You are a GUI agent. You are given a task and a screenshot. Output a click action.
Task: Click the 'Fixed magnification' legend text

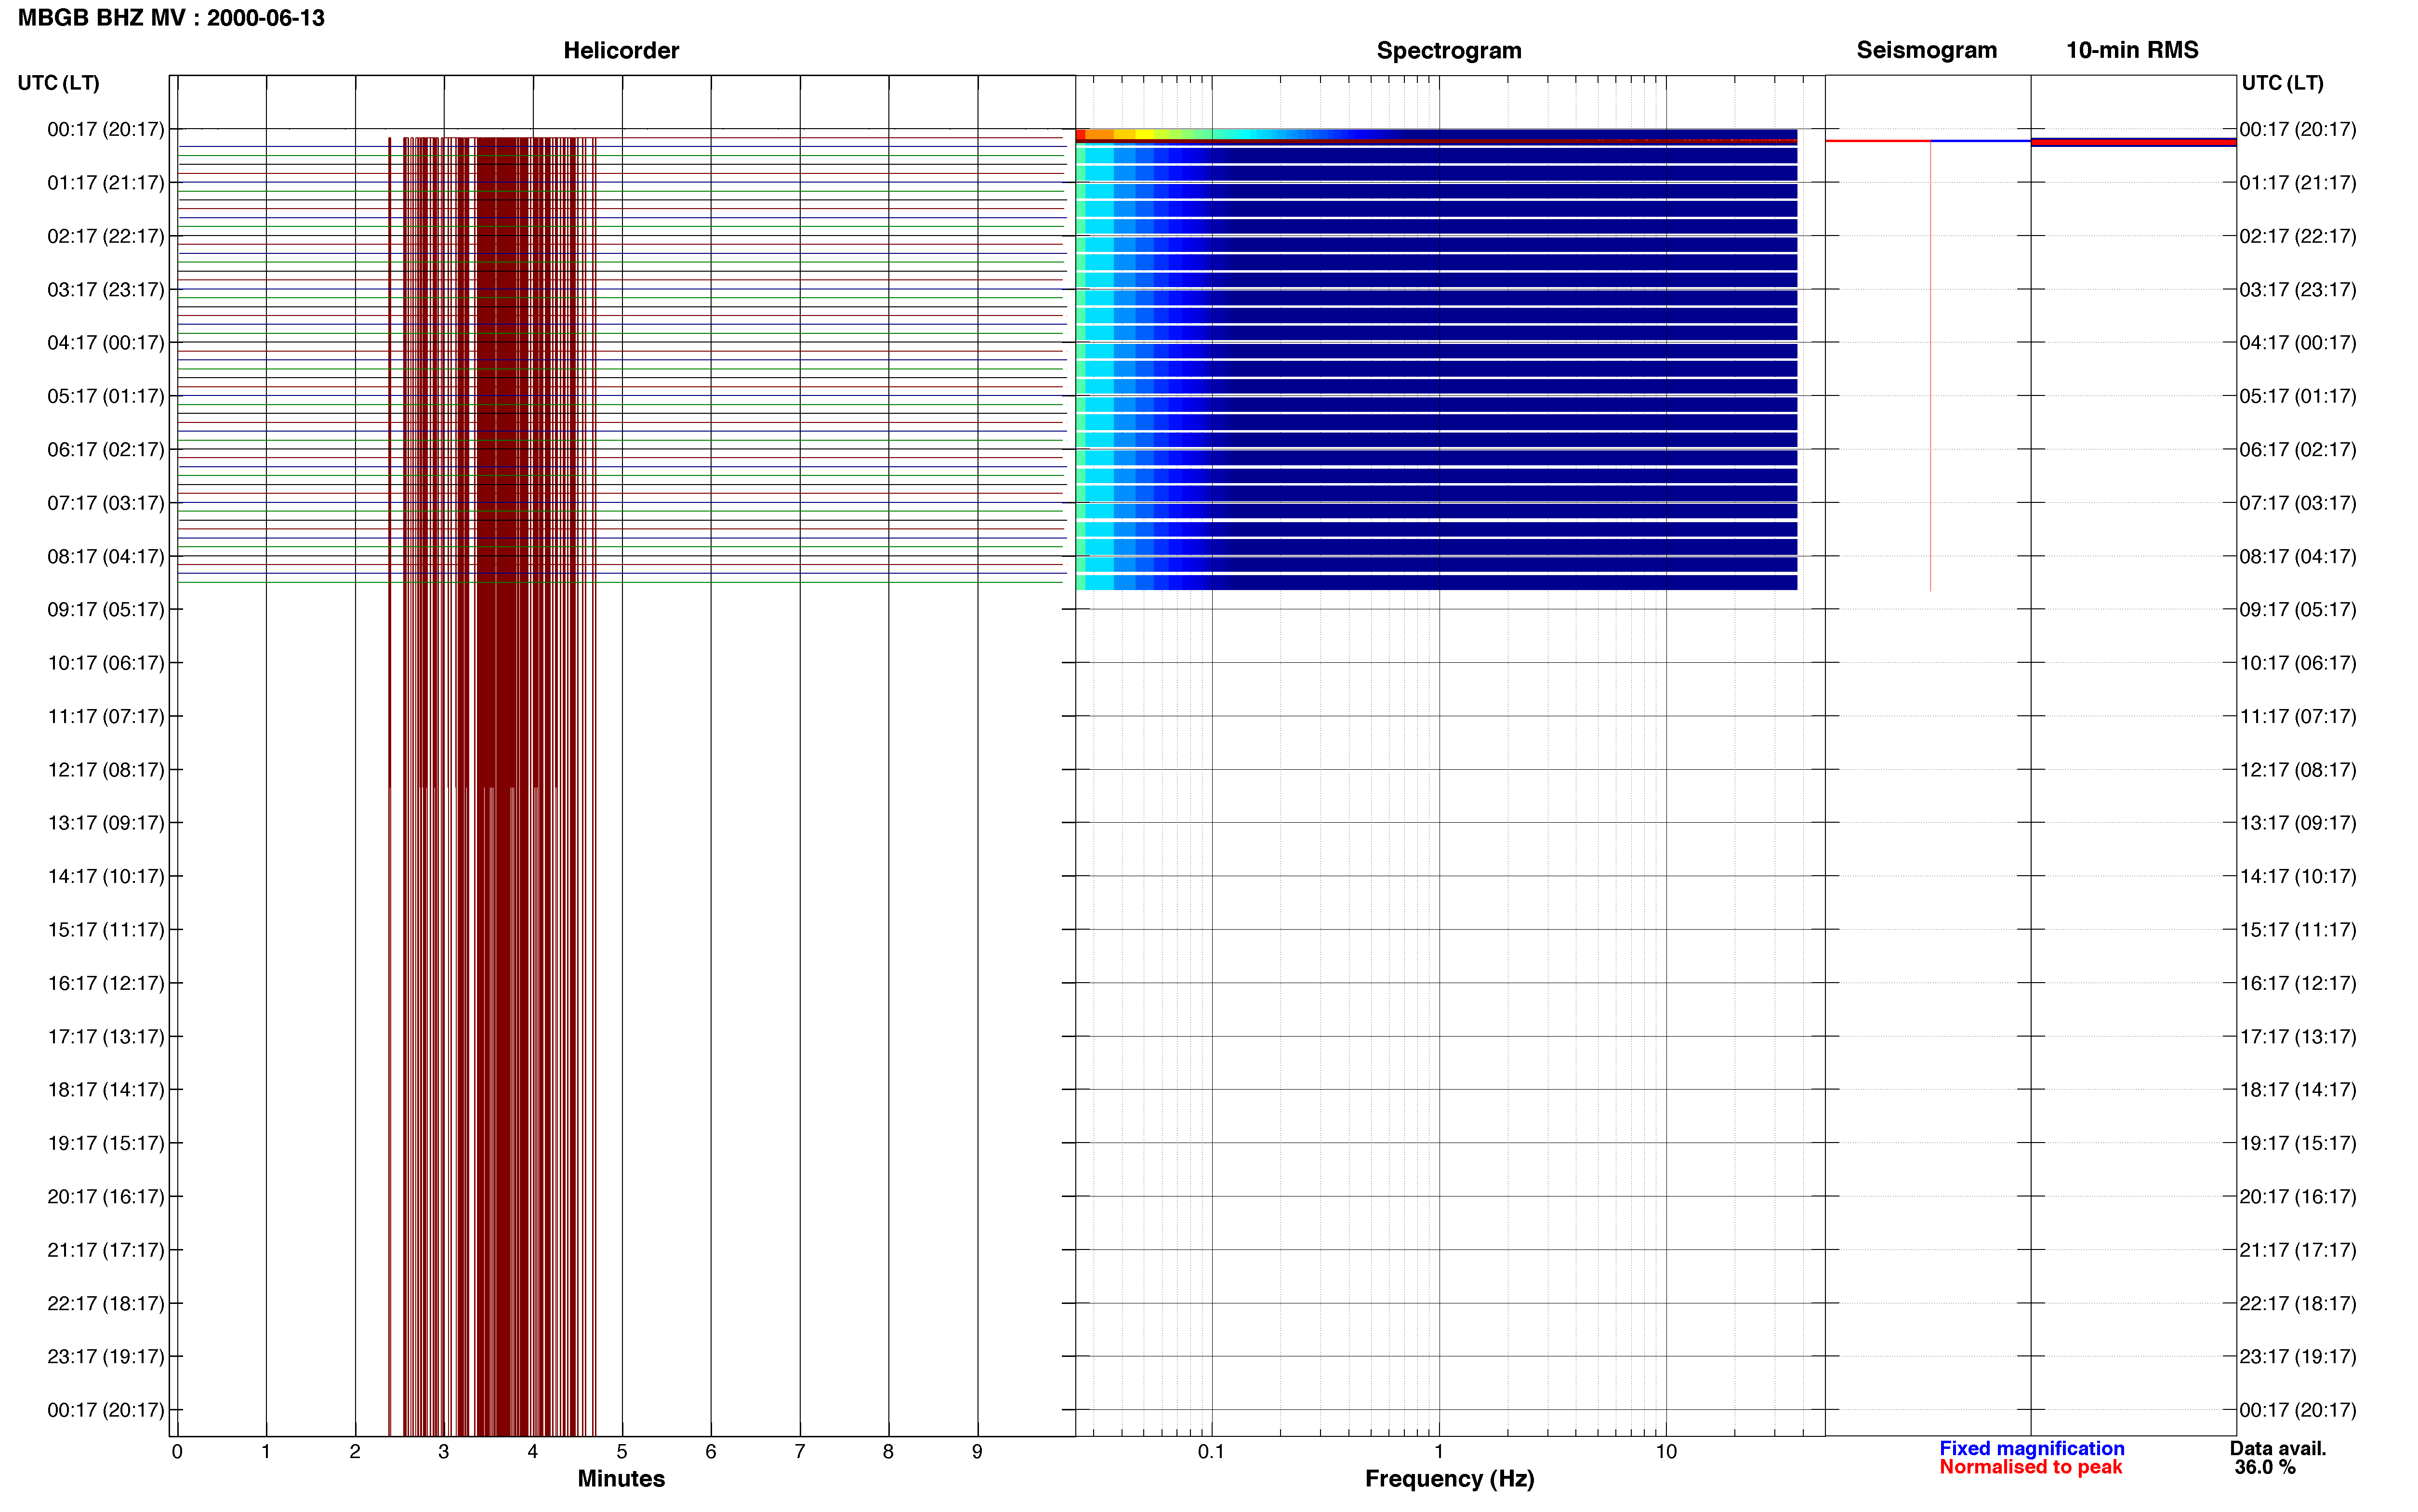coord(2031,1448)
